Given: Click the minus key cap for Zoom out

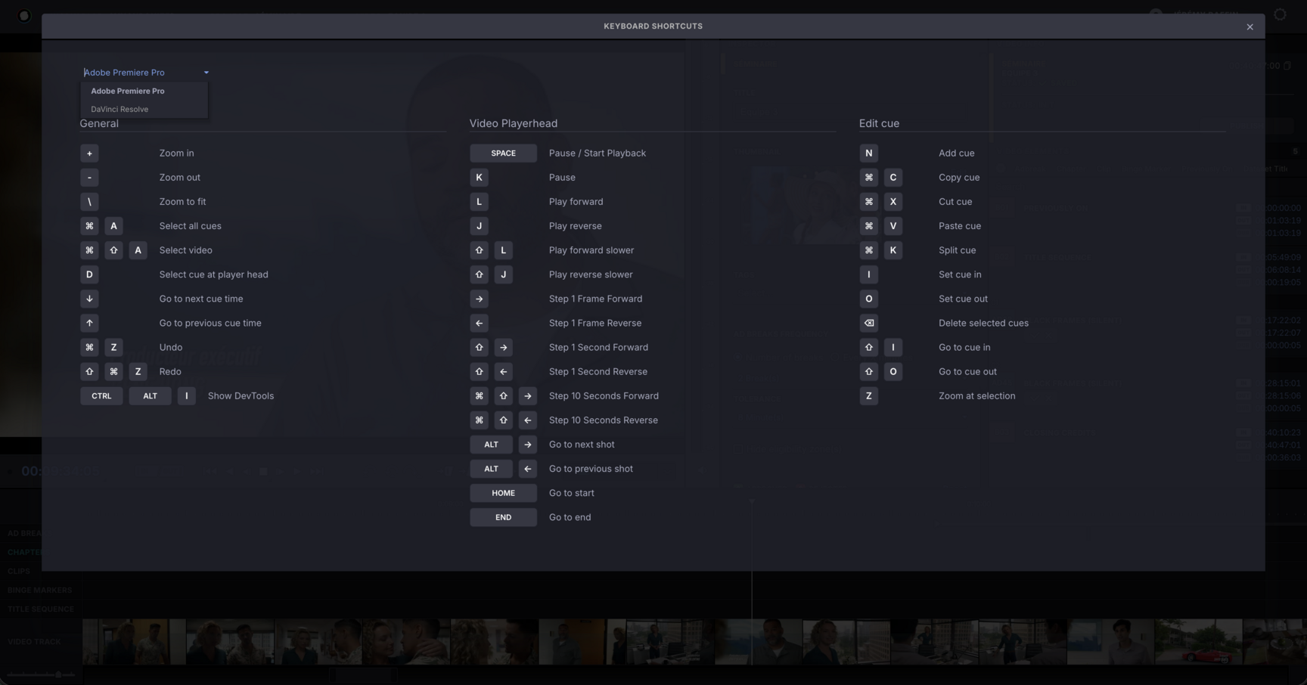Looking at the screenshot, I should (x=89, y=178).
